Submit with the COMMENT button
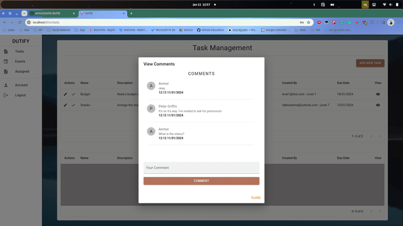The image size is (403, 226). pyautogui.click(x=201, y=181)
